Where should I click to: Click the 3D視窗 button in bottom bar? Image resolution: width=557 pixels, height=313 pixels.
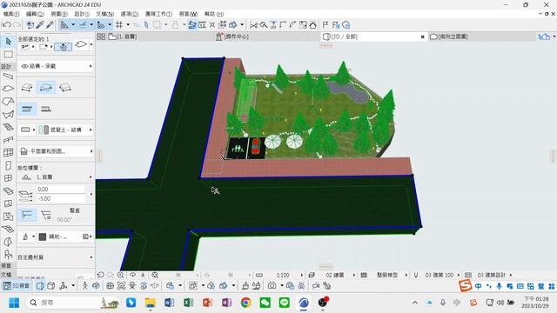17,286
